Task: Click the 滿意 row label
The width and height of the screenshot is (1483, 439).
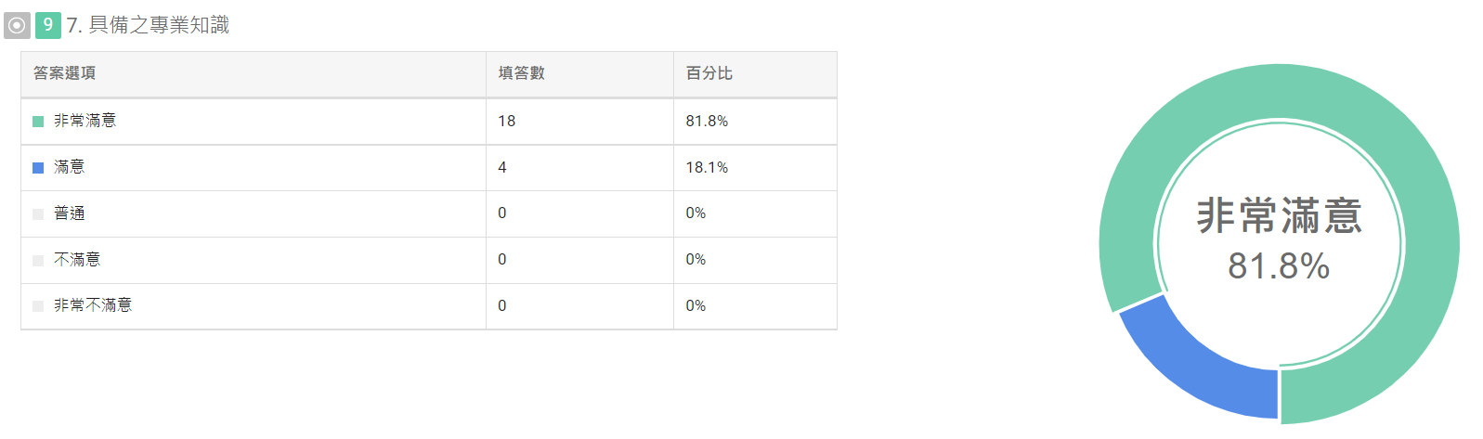Action: coord(70,167)
